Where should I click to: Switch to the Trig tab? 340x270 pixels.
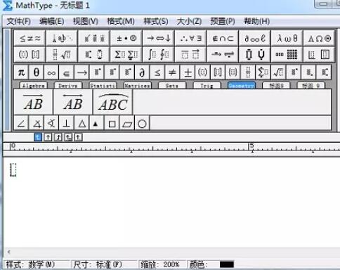click(x=207, y=86)
